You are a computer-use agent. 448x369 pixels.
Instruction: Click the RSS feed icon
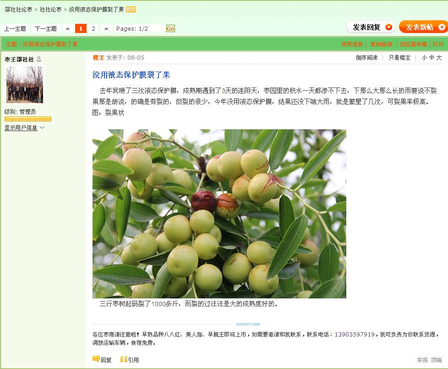pos(131,10)
